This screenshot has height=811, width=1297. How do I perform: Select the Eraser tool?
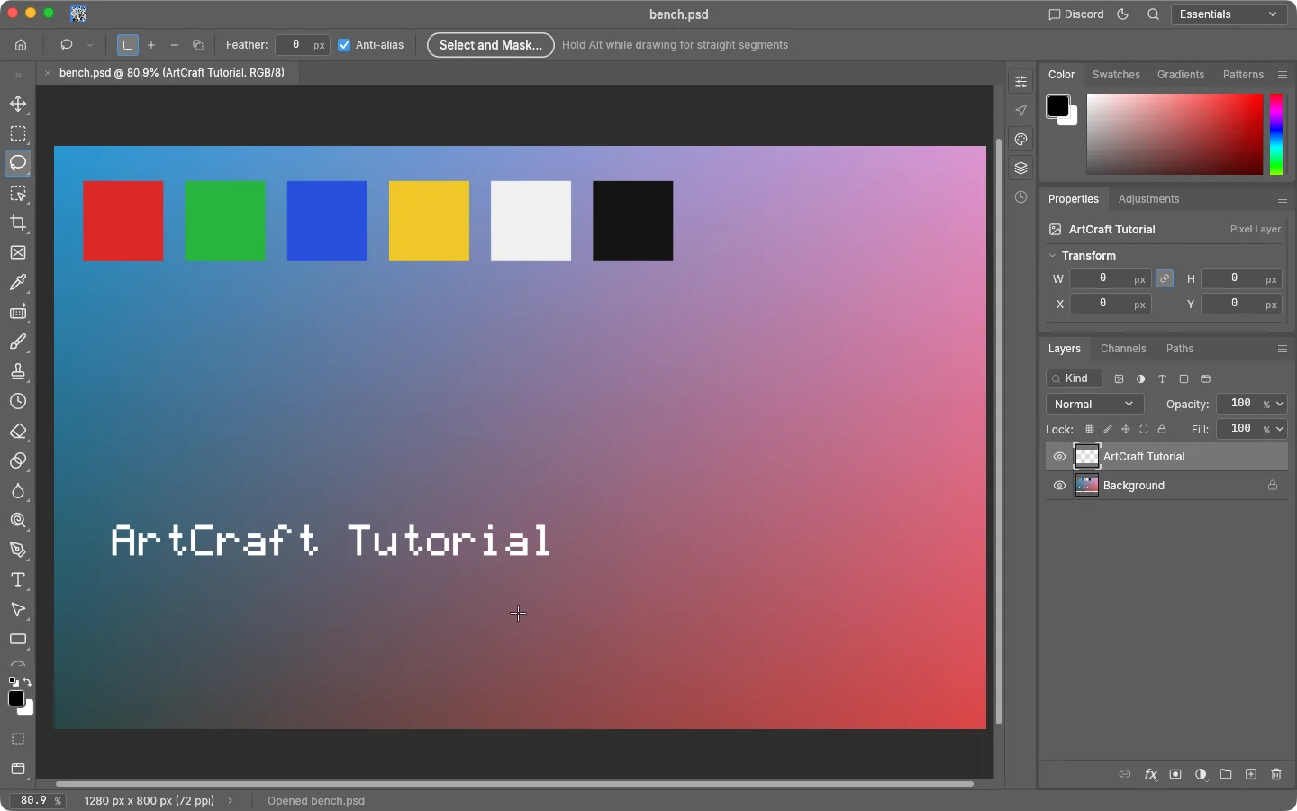18,431
